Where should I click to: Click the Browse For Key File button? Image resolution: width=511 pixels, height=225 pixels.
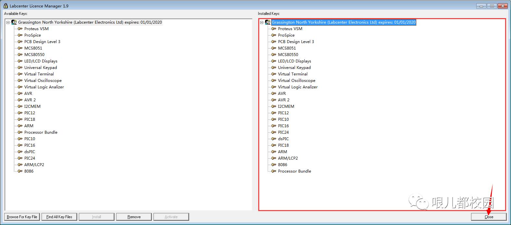coord(22,217)
